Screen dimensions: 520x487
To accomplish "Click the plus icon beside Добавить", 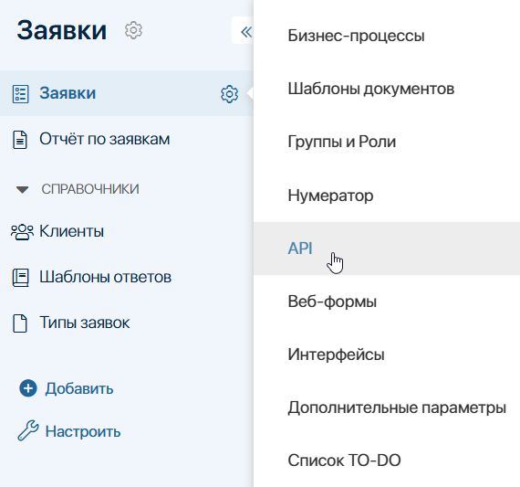I will (x=28, y=388).
